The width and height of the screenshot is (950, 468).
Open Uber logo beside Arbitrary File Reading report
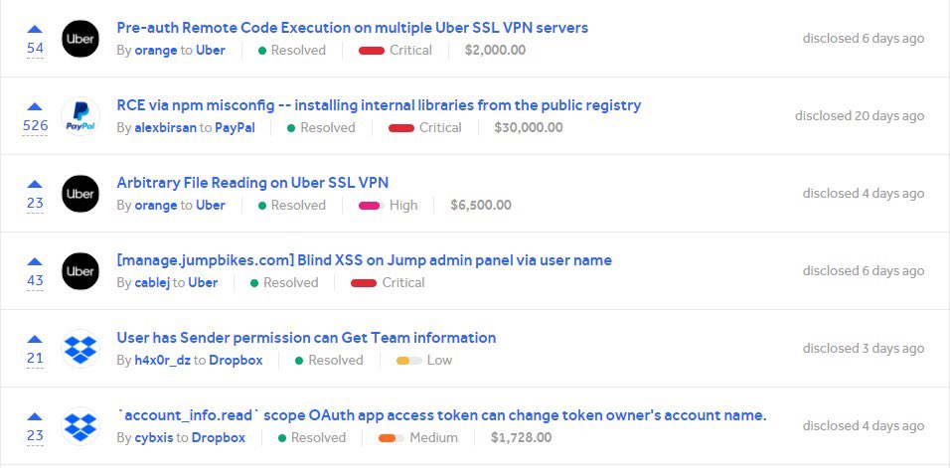(80, 194)
